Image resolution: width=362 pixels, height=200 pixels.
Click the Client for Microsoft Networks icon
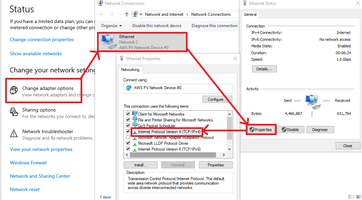tap(135, 114)
